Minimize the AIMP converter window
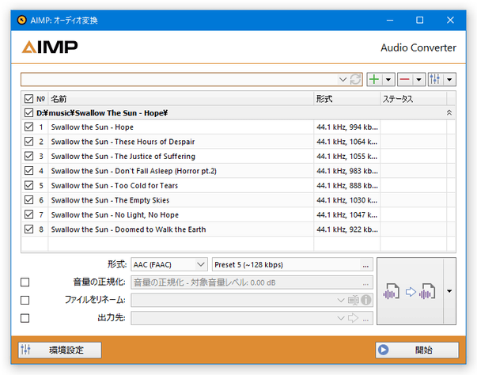477x375 pixels. pyautogui.click(x=390, y=20)
